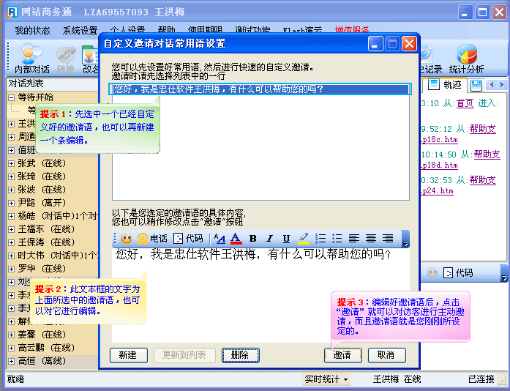The image size is (510, 391).
Task: Toggle italic formatting in invitation editor
Action: point(269,239)
